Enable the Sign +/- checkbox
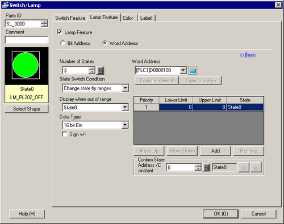 click(x=65, y=134)
